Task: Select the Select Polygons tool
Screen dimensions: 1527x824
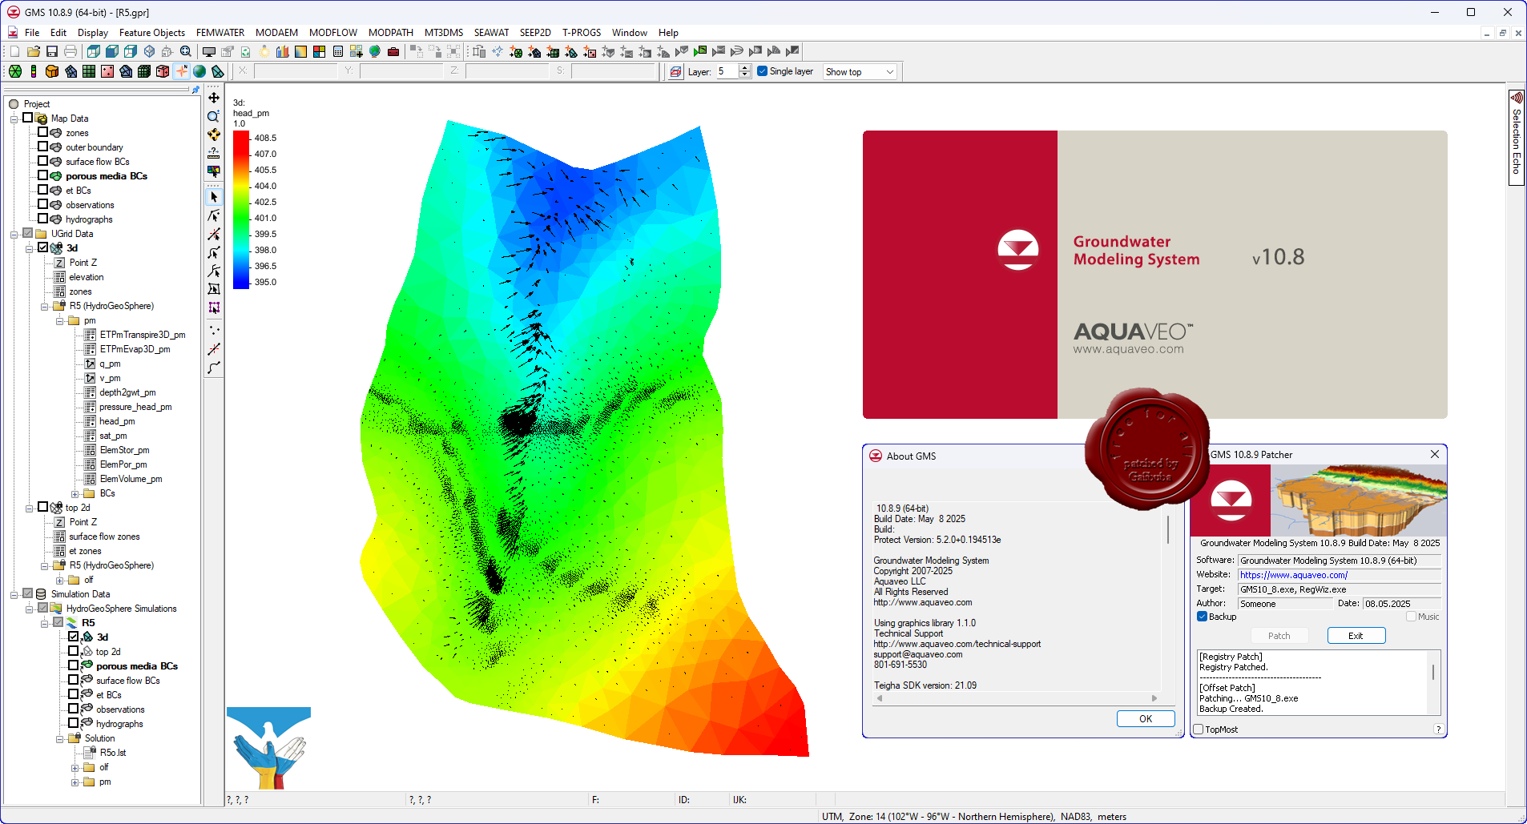Action: (214, 289)
